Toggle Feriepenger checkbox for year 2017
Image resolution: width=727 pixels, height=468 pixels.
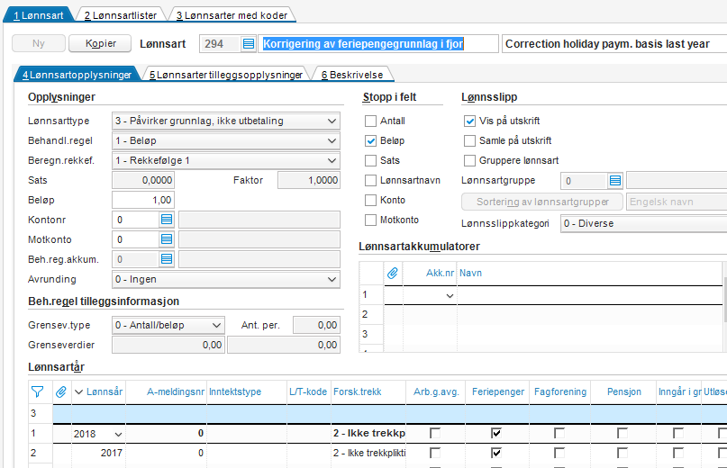point(496,453)
